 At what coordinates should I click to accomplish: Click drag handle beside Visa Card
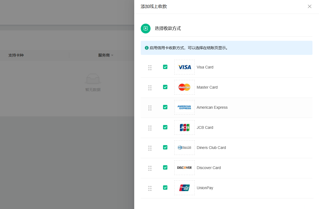tap(150, 68)
